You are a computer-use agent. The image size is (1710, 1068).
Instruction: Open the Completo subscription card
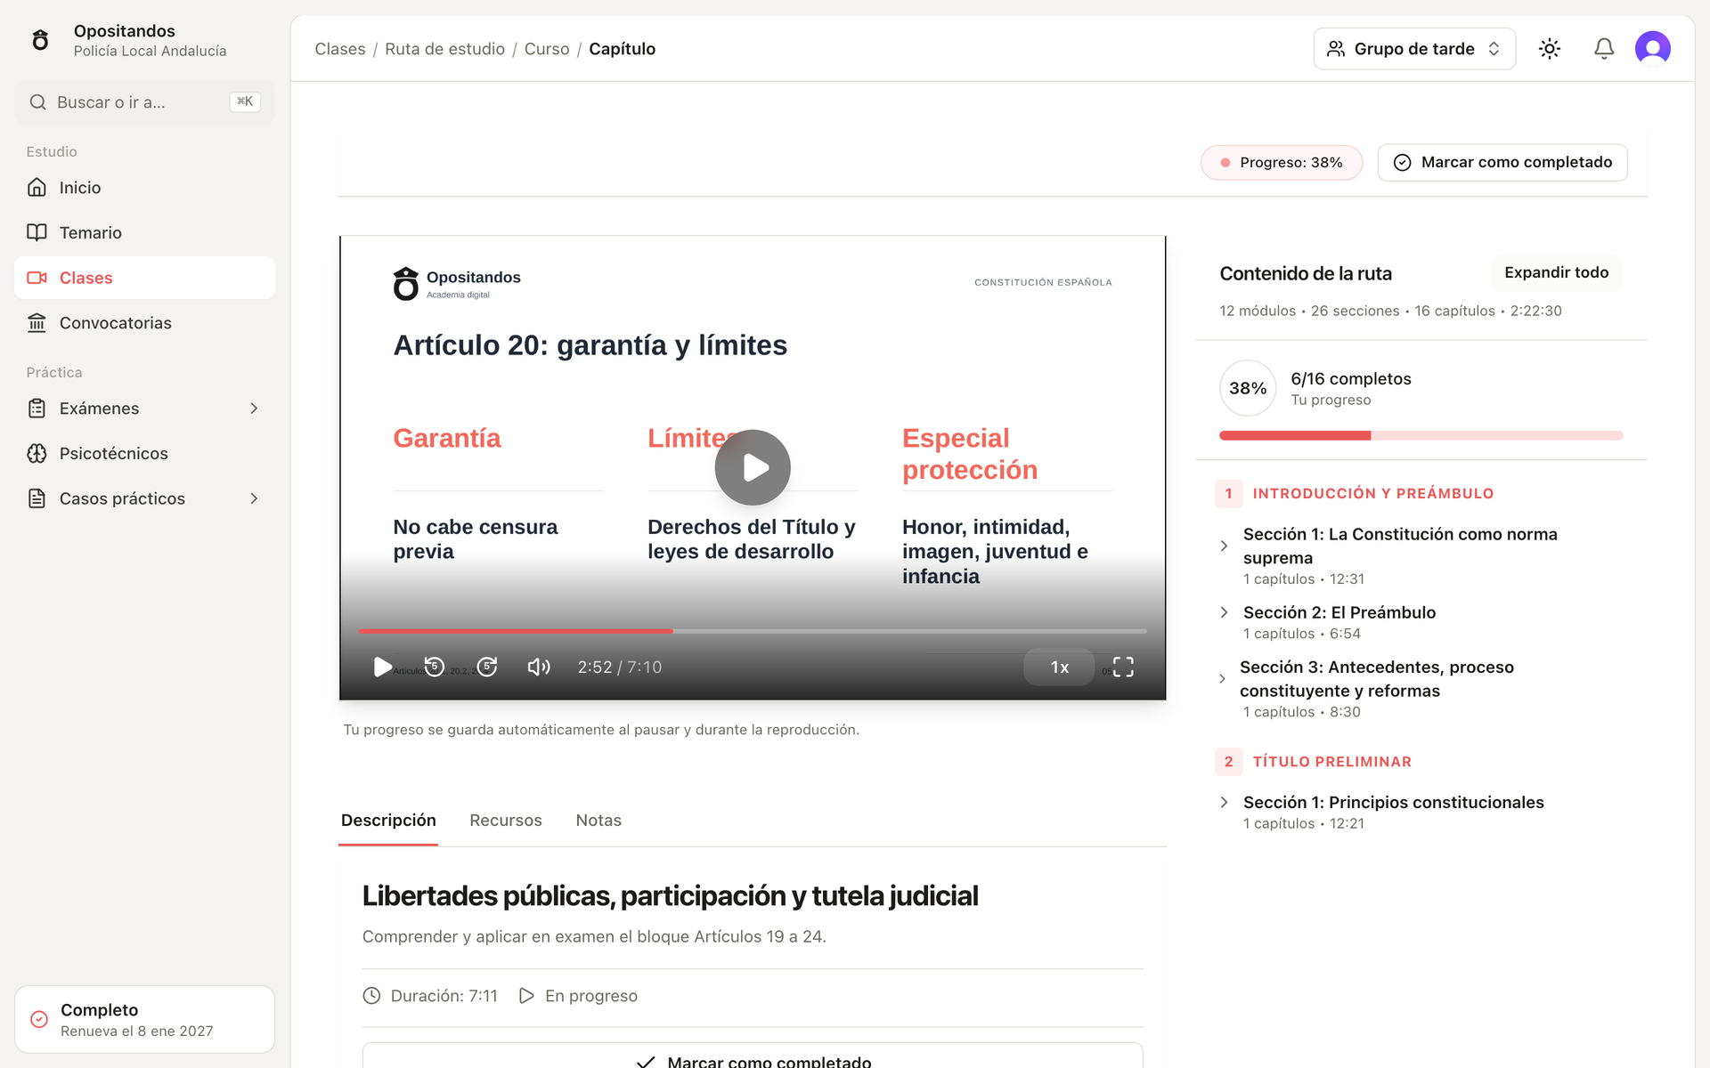coord(144,1019)
